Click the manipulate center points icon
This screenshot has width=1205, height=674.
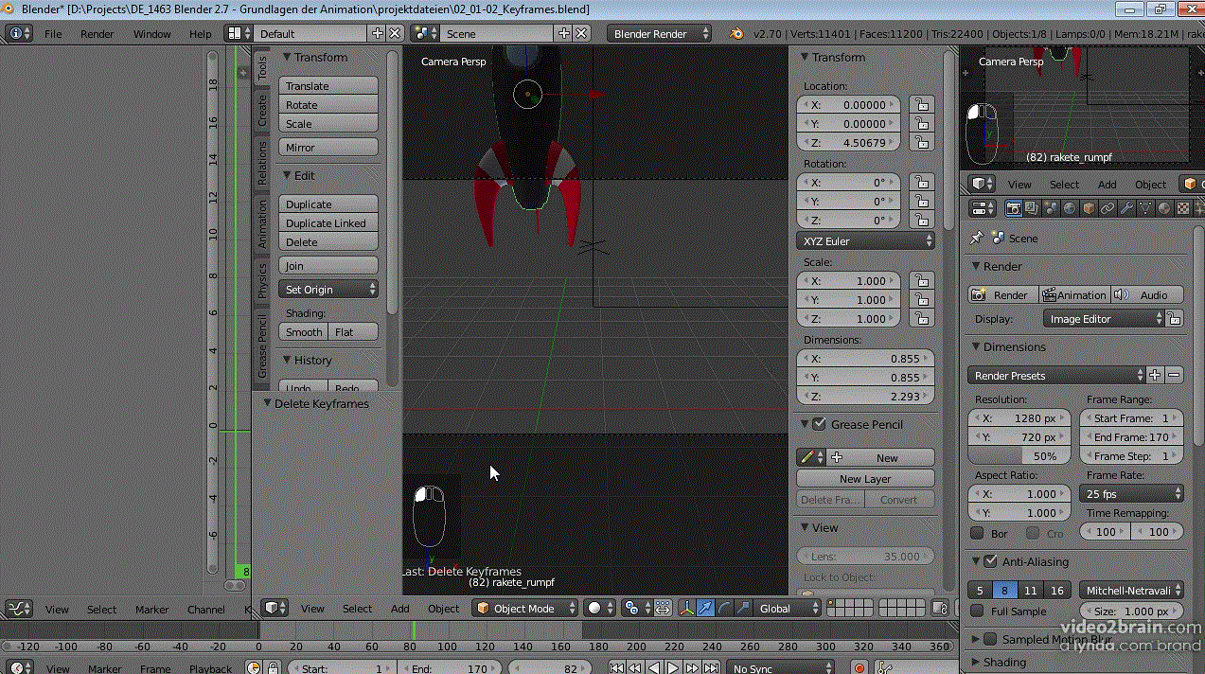tap(664, 608)
